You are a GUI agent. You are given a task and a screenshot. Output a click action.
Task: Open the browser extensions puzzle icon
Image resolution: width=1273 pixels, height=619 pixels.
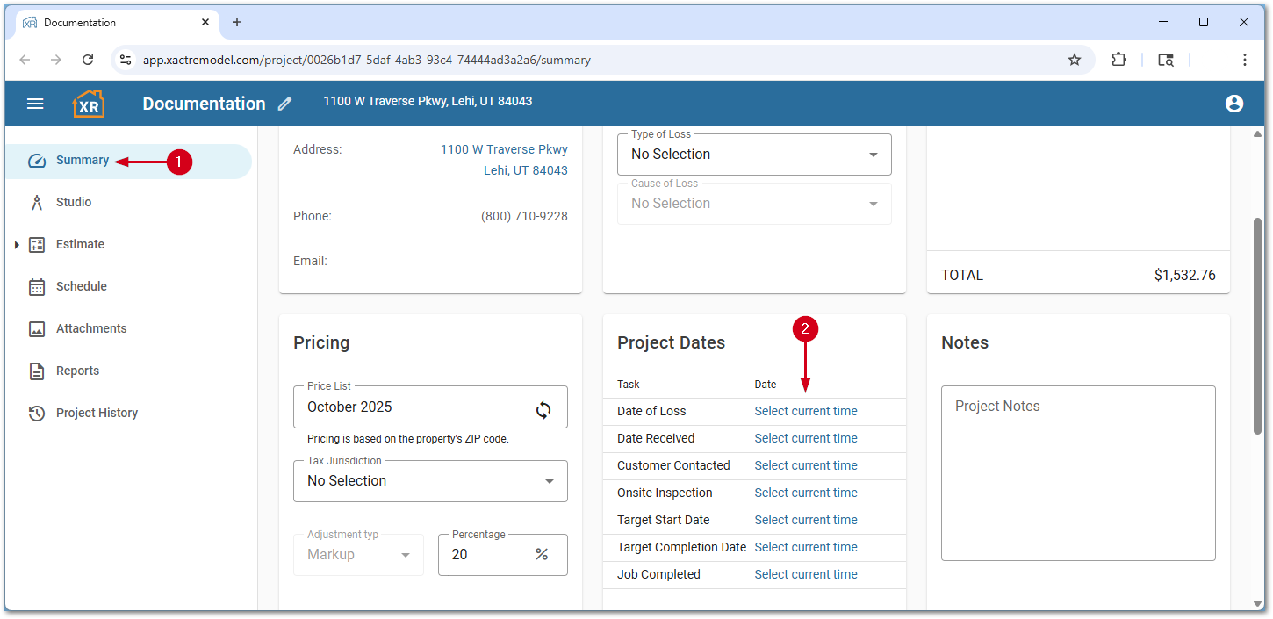click(1118, 60)
